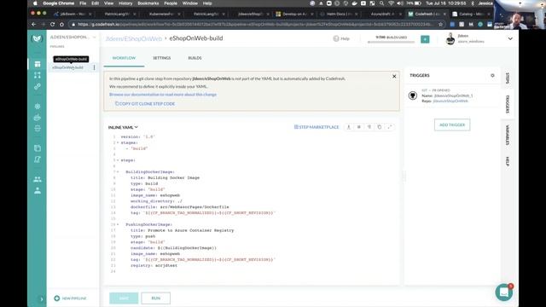
Task: Open the Chrome Bookmarks menu
Action: point(148,3)
